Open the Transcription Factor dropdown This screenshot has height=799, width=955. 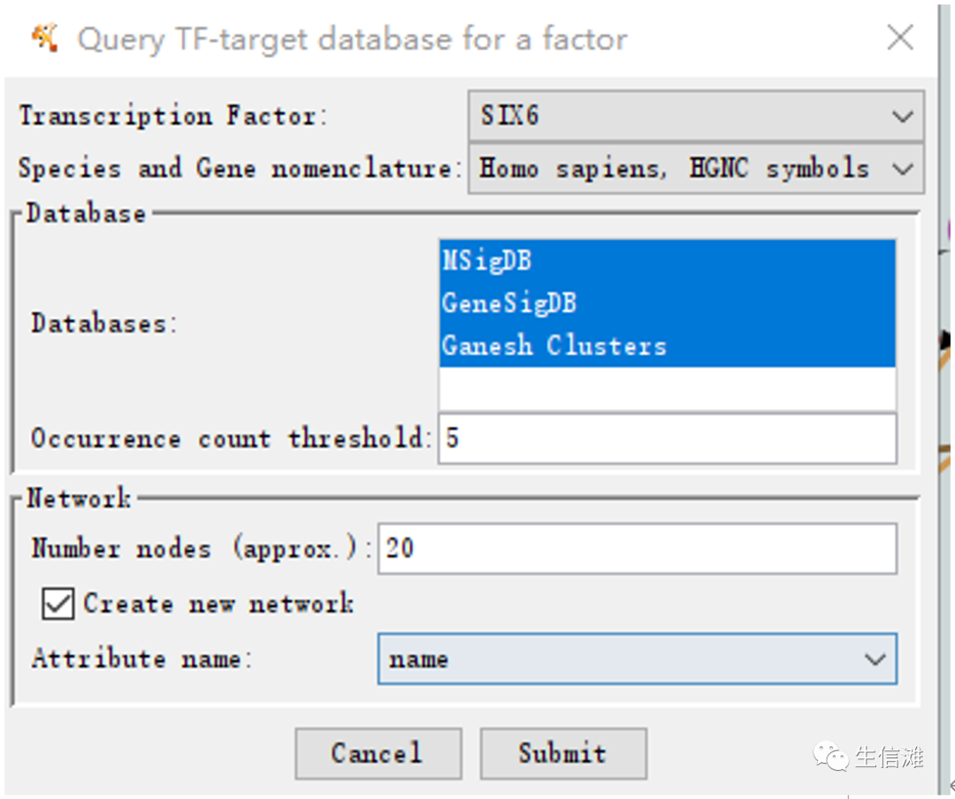902,116
